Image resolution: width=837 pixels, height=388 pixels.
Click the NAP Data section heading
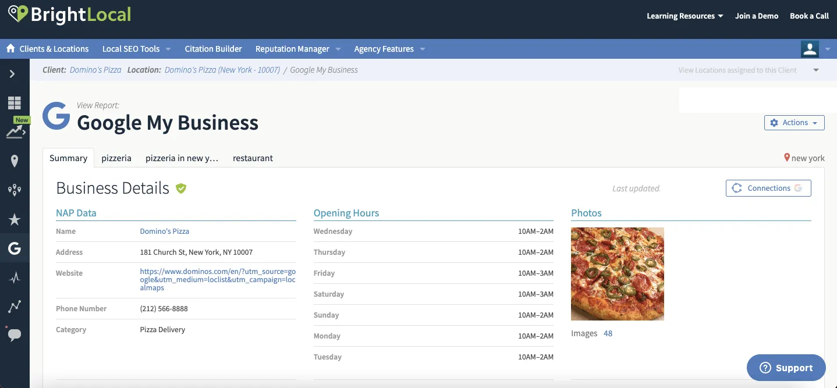pos(76,213)
